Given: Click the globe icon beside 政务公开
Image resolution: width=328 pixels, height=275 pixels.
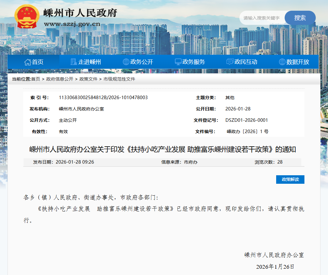Looking at the screenshot, I should coord(126,62).
